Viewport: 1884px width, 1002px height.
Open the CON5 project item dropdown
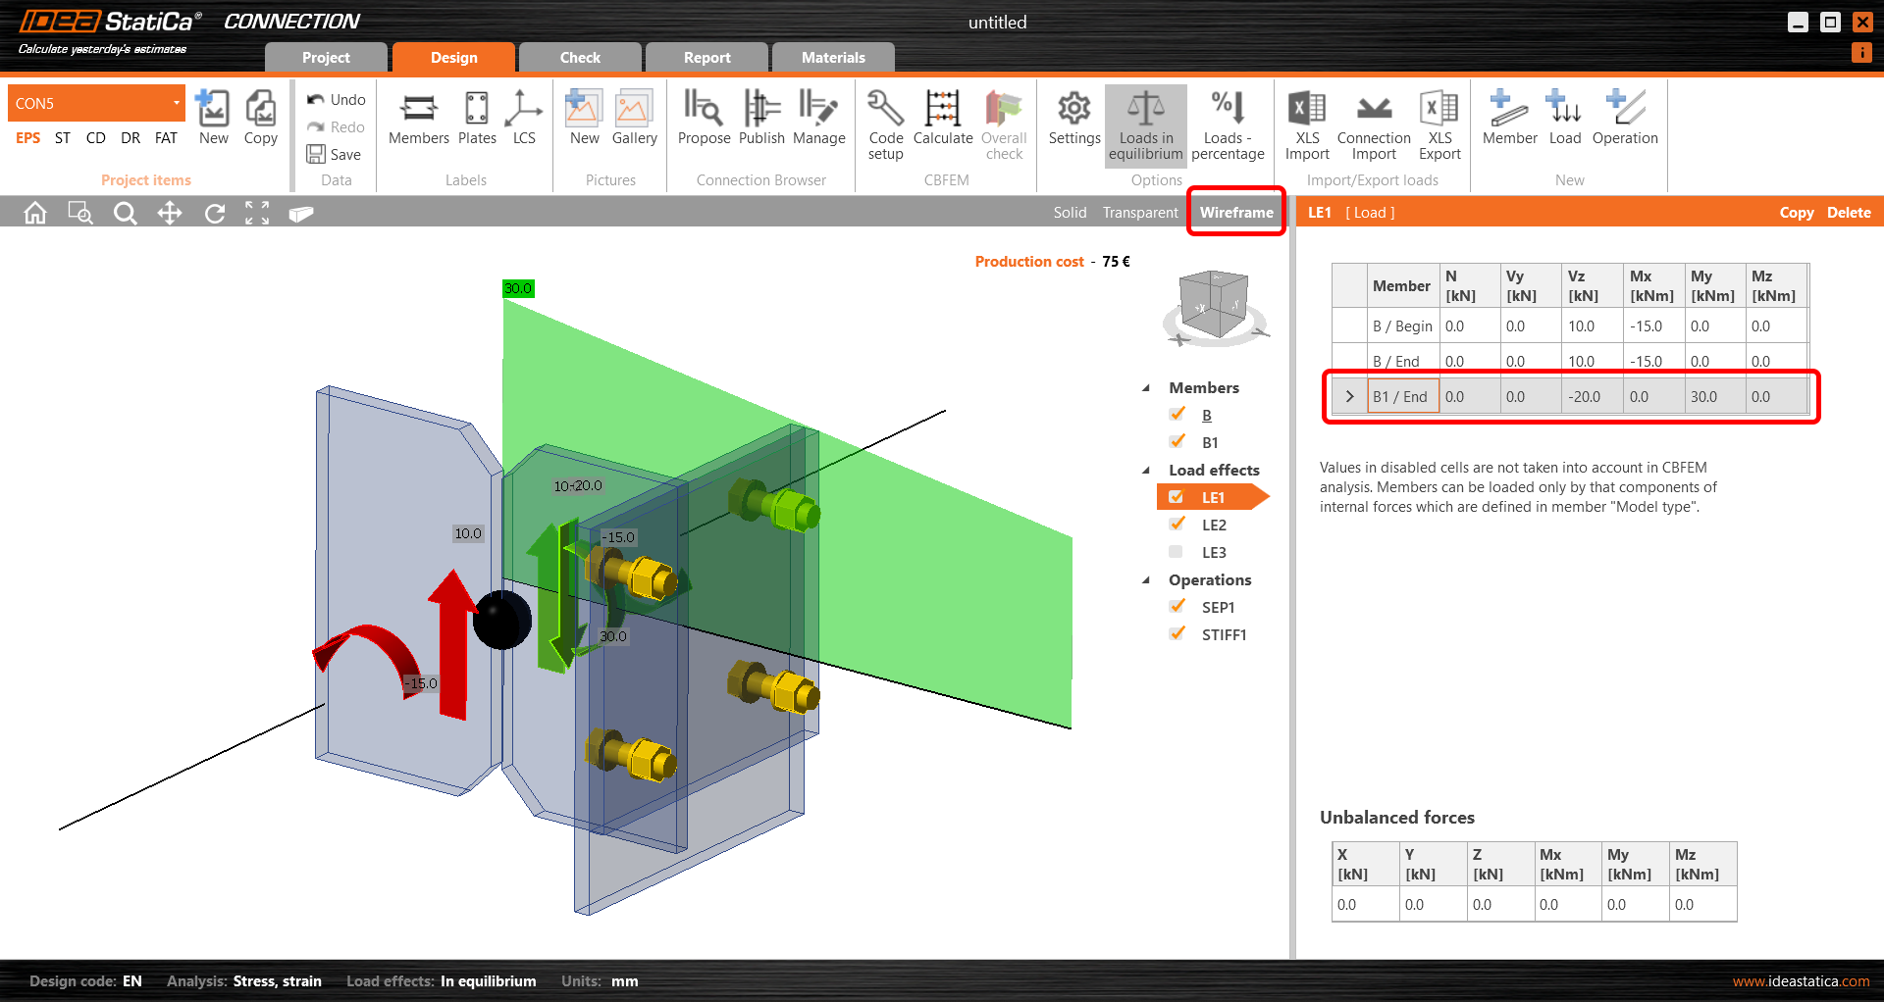click(x=177, y=102)
